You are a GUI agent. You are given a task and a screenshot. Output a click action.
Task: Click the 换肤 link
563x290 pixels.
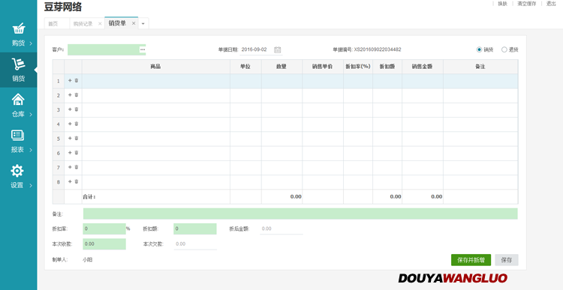(502, 4)
